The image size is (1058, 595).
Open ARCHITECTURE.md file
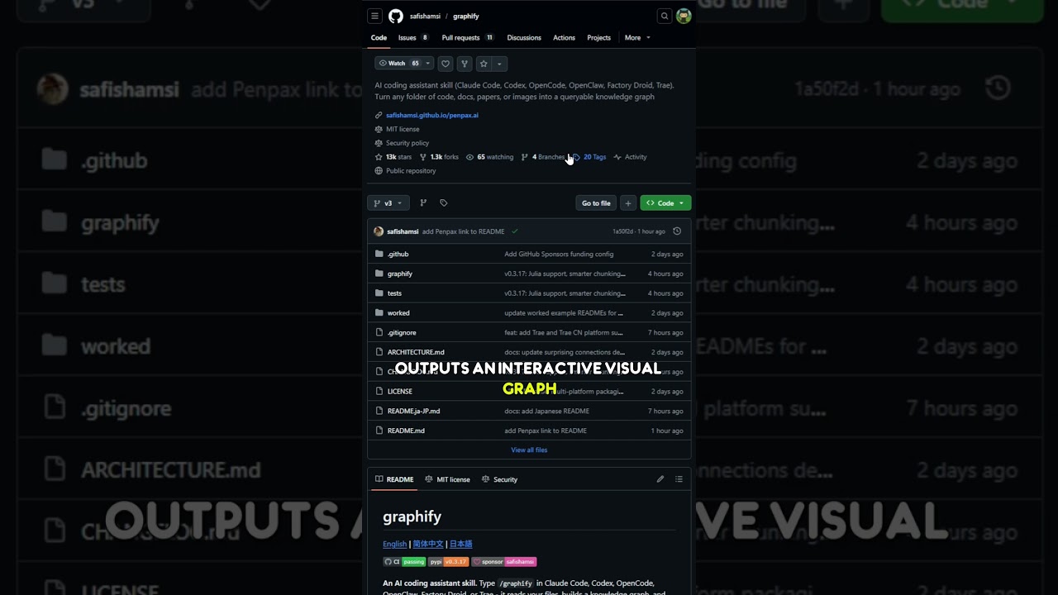416,352
